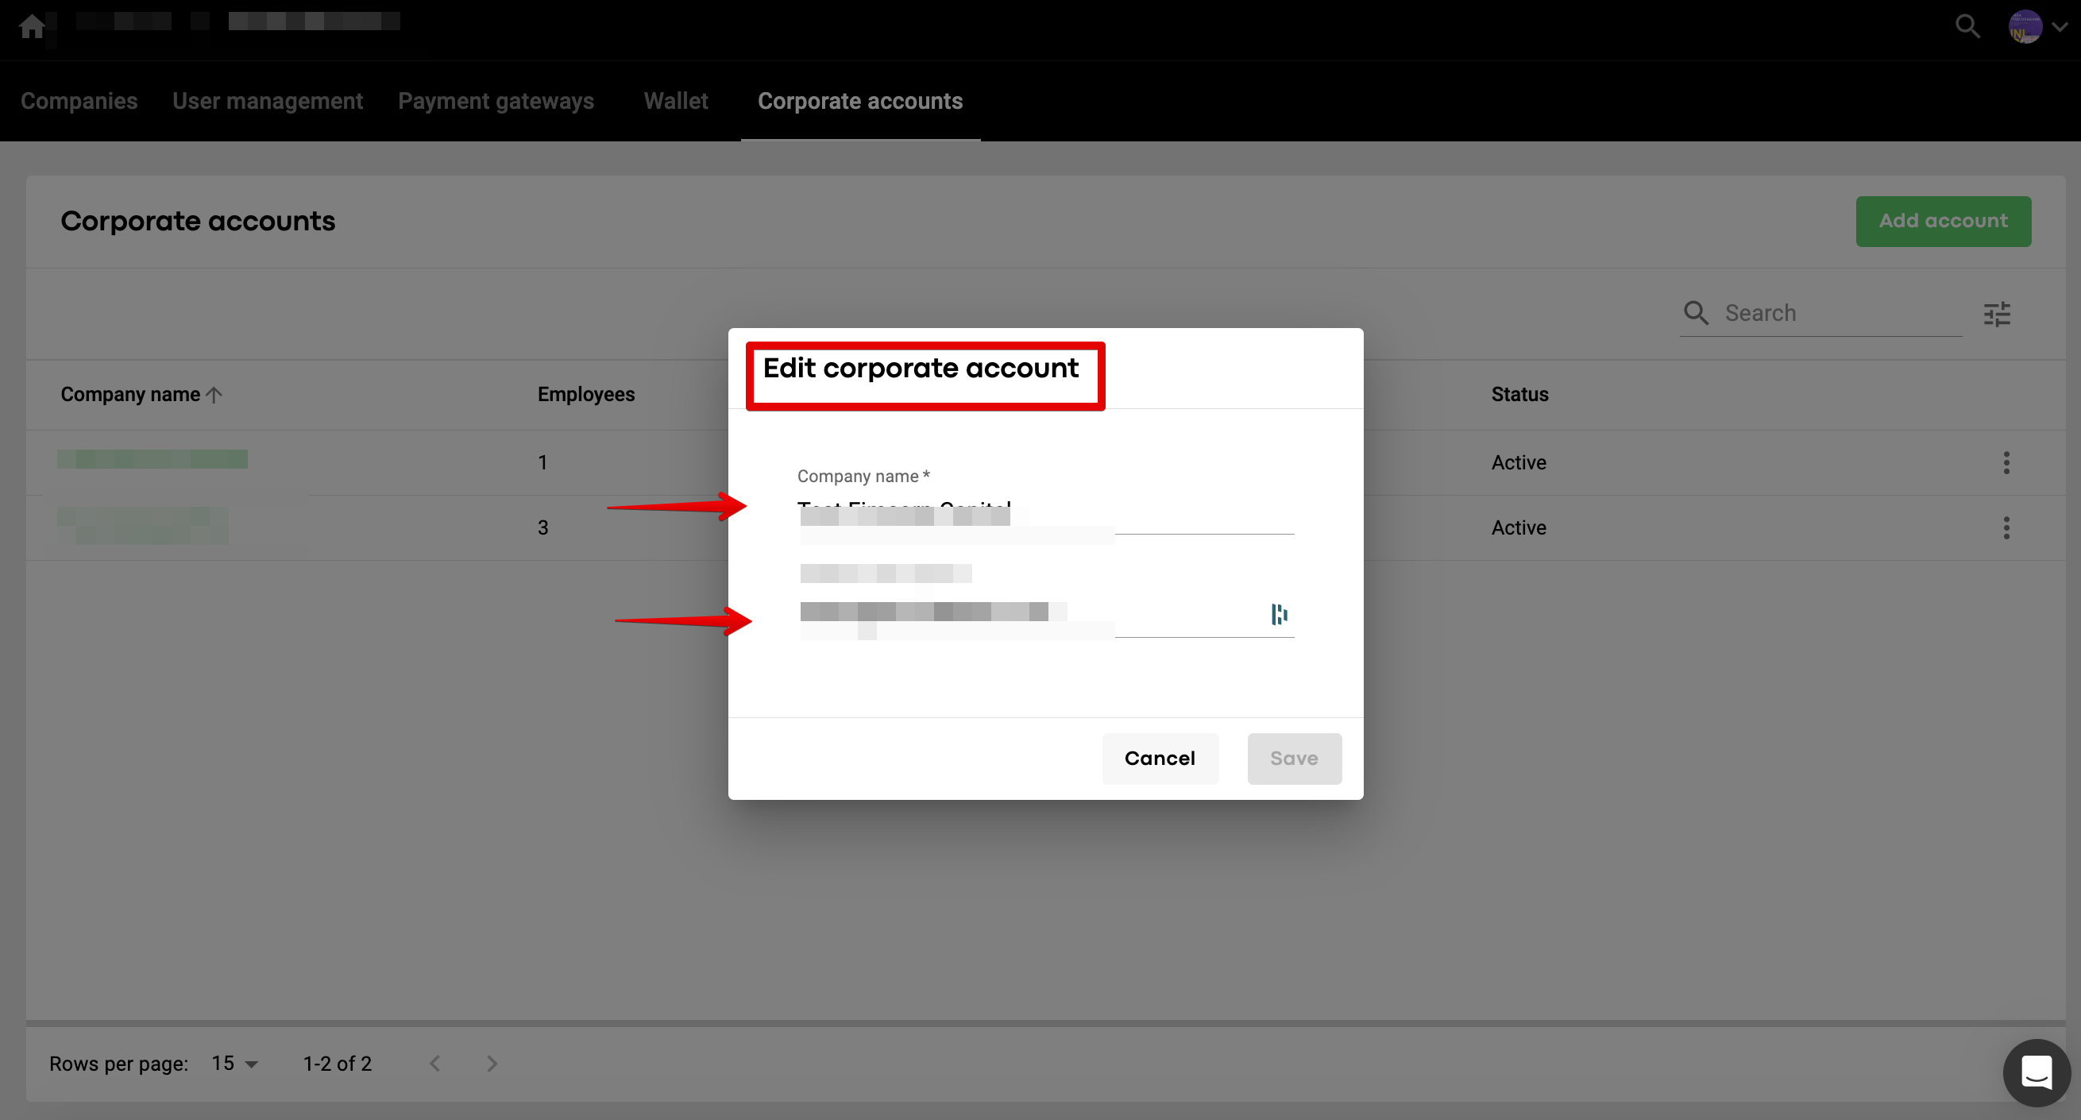Screen dimensions: 2081x1120
Task: Click Save in edit corporate account dialog
Action: (1293, 758)
